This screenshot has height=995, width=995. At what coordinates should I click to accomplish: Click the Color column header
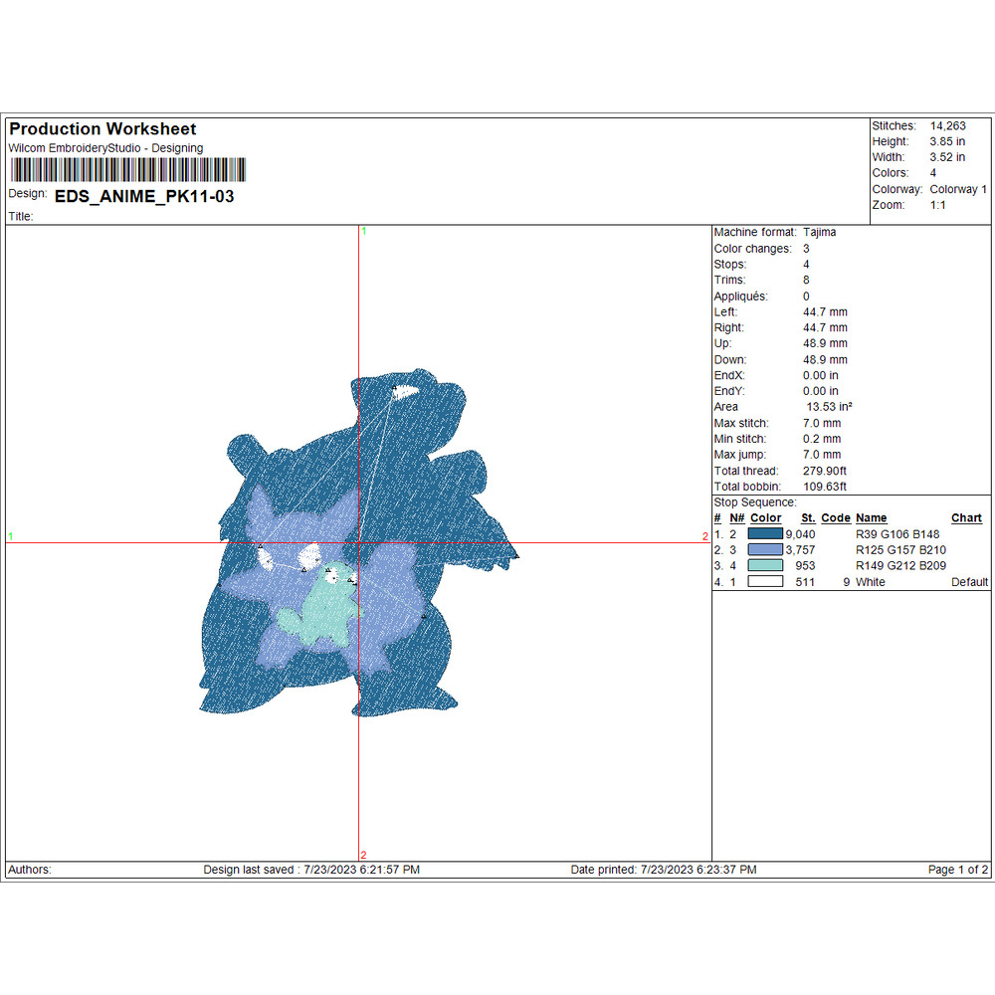point(765,518)
